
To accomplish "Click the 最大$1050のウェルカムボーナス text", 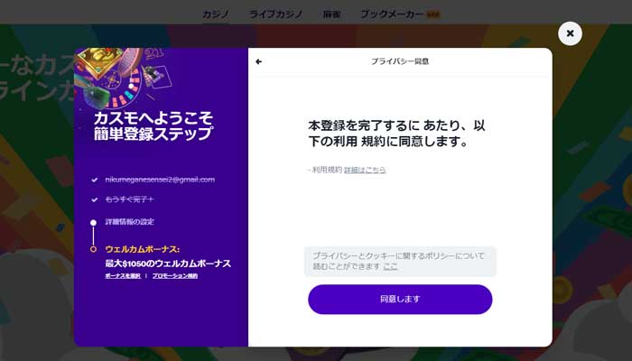I will (168, 264).
